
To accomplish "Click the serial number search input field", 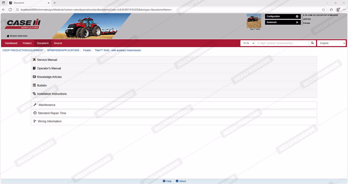I will pos(282,43).
